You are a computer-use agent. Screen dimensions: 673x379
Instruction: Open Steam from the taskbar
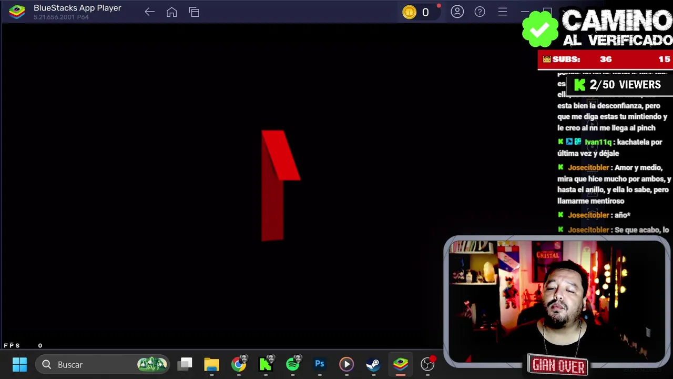373,364
